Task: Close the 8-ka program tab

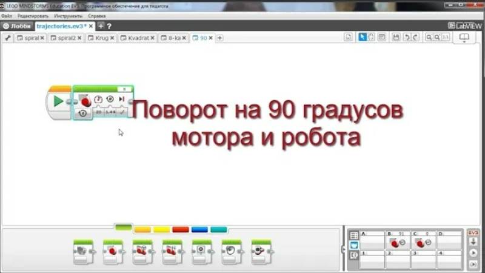Action: coord(184,38)
